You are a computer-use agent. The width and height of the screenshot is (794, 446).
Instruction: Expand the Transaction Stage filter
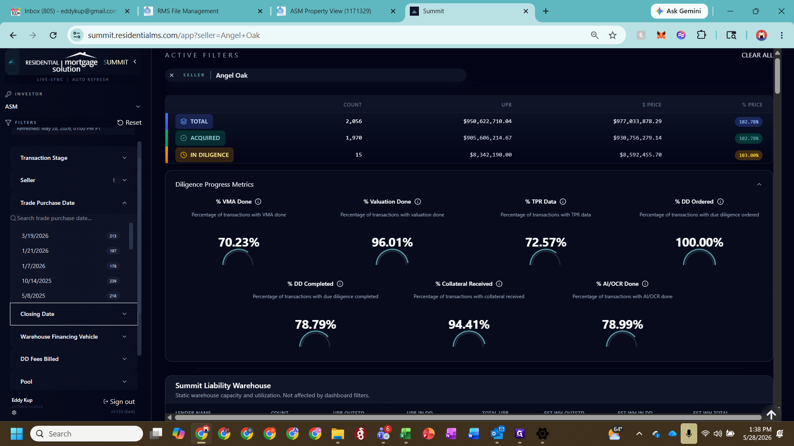tap(74, 158)
